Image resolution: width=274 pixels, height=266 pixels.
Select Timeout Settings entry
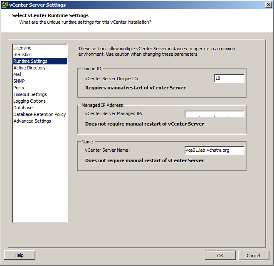[40, 94]
